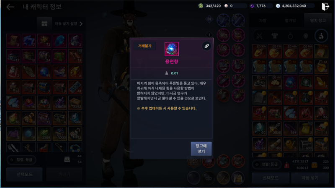This screenshot has width=335, height=188.
Task: Select the ring accessory filter icon
Action: click(290, 36)
